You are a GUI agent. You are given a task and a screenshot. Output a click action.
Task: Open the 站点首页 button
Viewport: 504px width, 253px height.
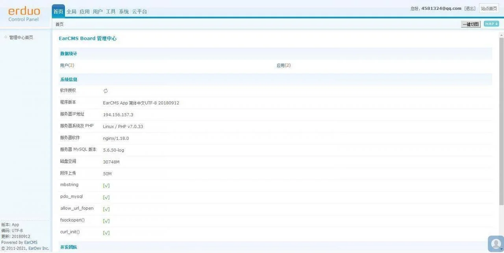489,9
